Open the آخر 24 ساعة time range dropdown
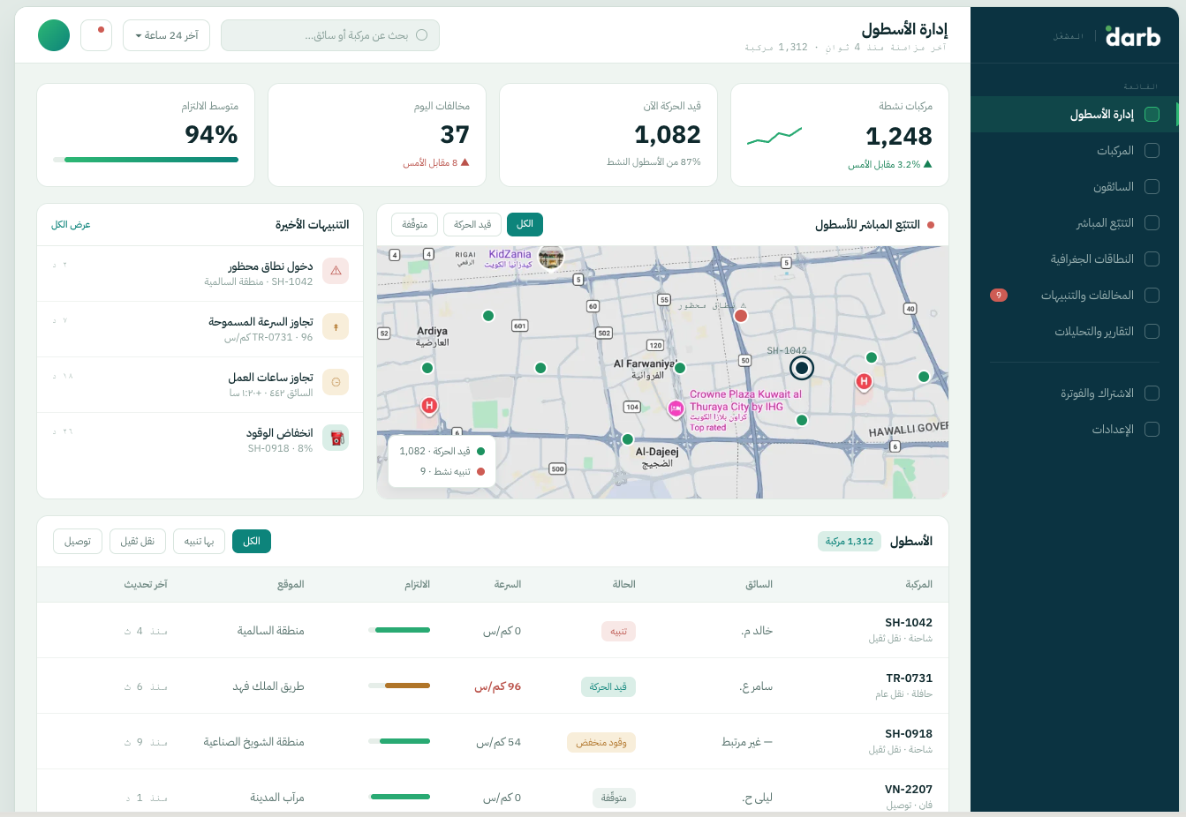The width and height of the screenshot is (1186, 817). pos(166,35)
